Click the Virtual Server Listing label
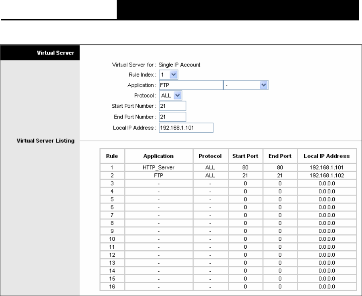This screenshot has height=296, width=362. (45, 141)
